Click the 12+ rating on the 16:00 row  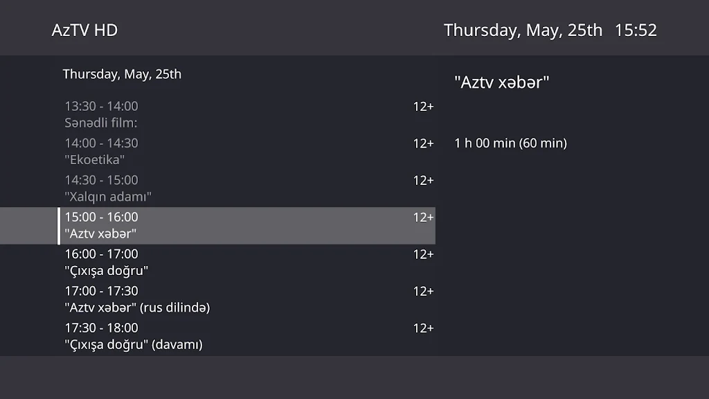pyautogui.click(x=423, y=254)
